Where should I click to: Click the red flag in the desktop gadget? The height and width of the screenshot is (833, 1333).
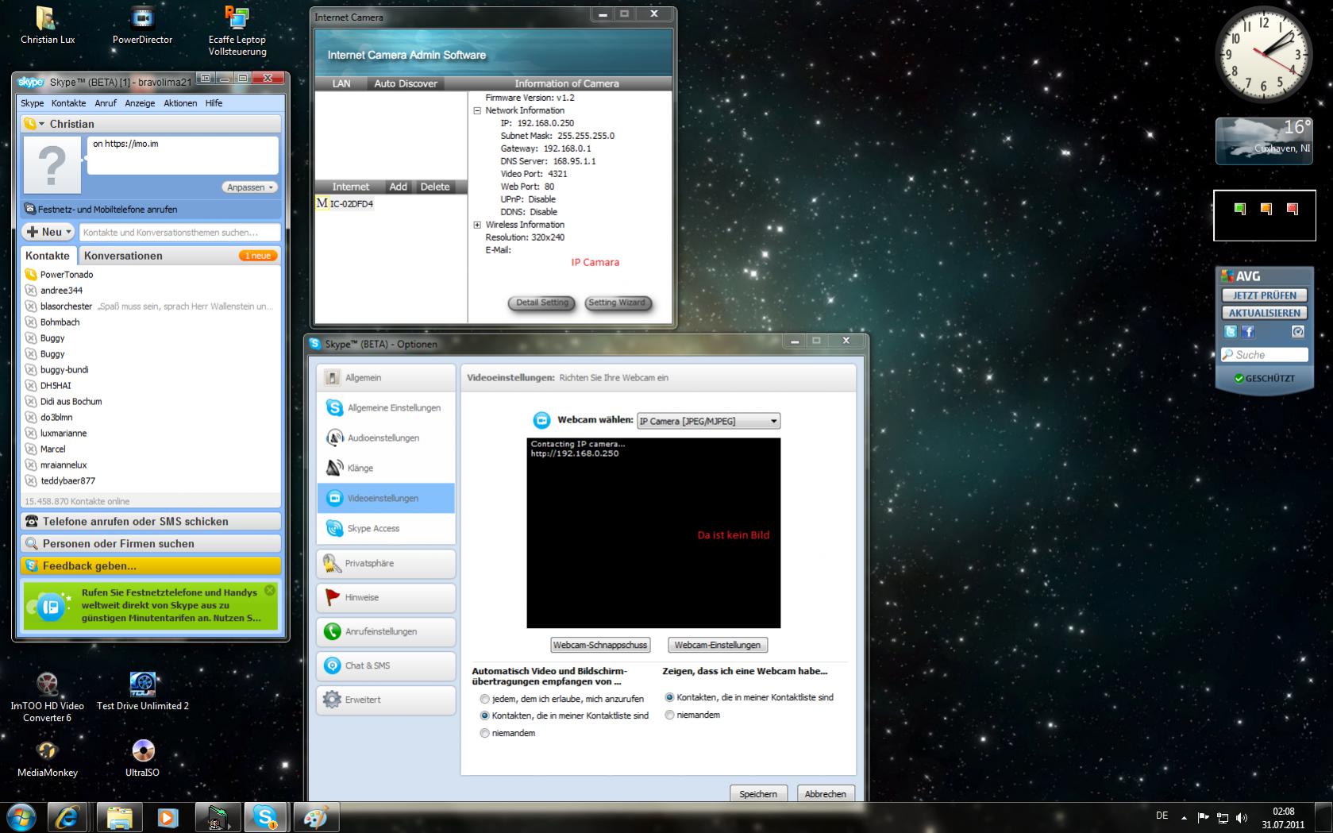(1293, 209)
